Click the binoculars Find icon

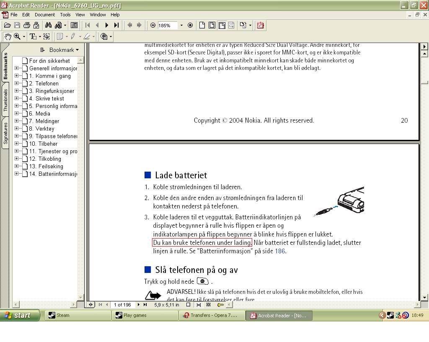tap(49, 26)
